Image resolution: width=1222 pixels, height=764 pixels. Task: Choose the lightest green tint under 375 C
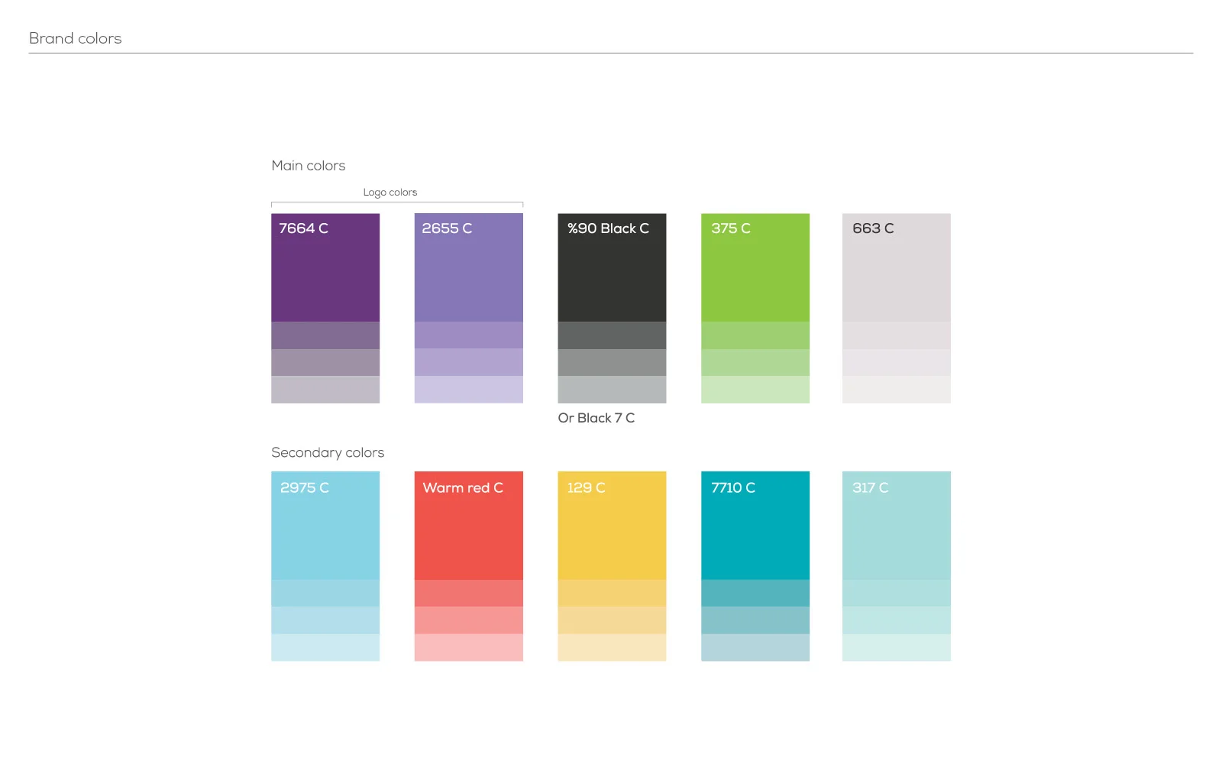755,390
